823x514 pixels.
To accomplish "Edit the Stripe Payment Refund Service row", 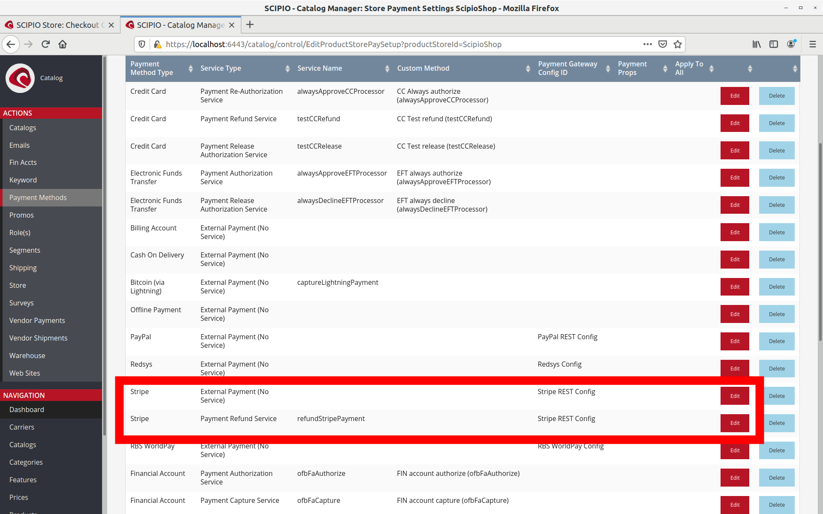I will (x=735, y=423).
